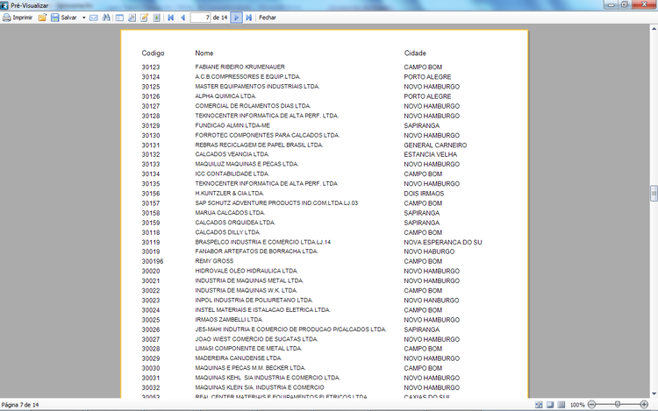Click status bar Página 7 de 14
This screenshot has width=658, height=411.
(20, 405)
